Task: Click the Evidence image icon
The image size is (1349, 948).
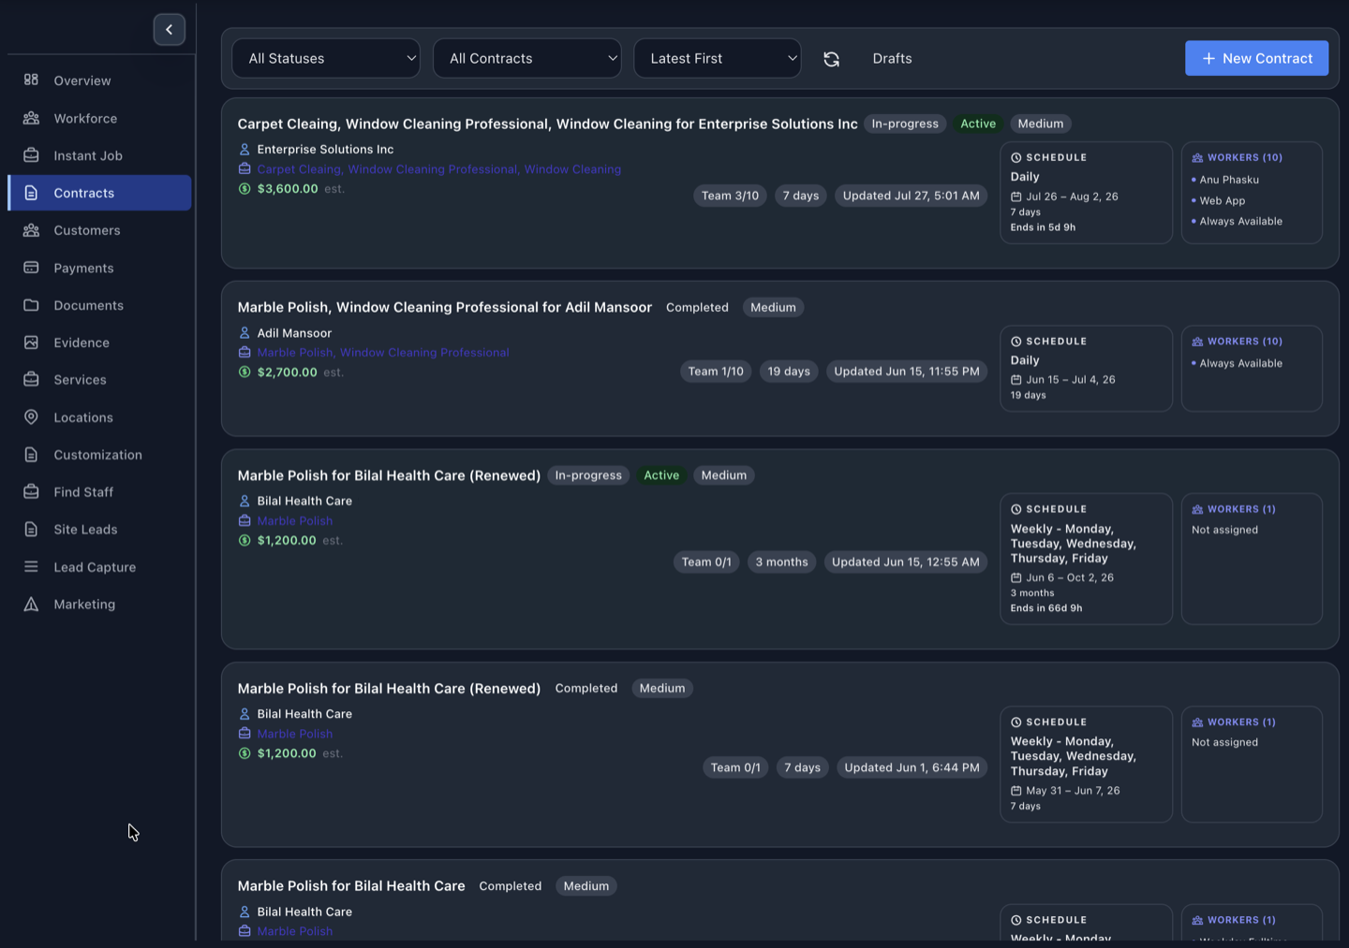Action: [x=31, y=343]
